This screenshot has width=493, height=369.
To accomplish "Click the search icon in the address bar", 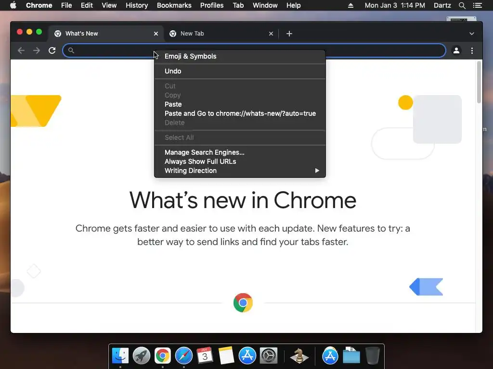I will [x=71, y=50].
